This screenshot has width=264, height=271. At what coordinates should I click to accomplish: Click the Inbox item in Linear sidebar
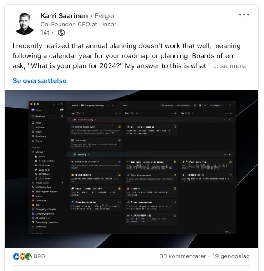(37, 123)
